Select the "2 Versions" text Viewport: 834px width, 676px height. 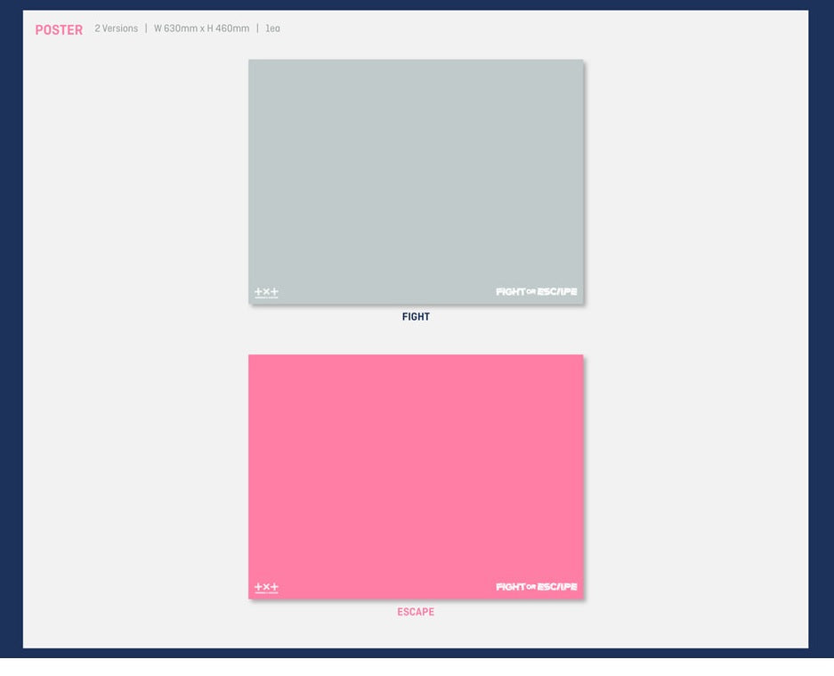coord(117,29)
